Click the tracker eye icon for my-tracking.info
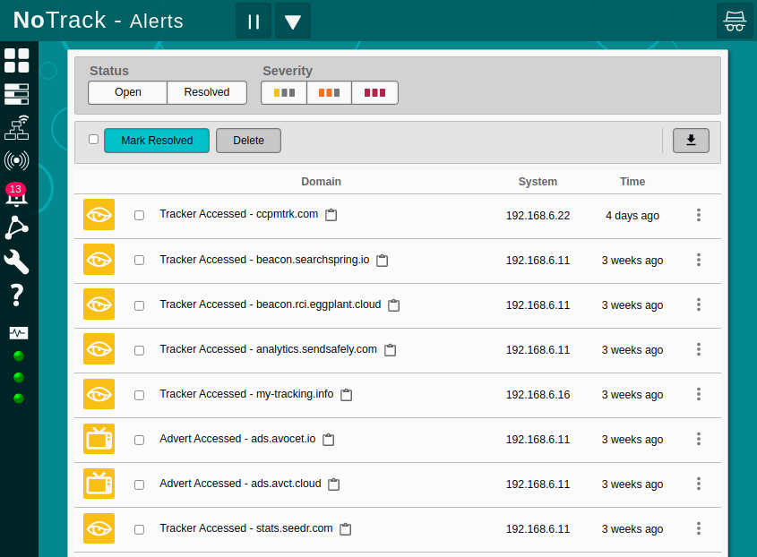 (99, 394)
